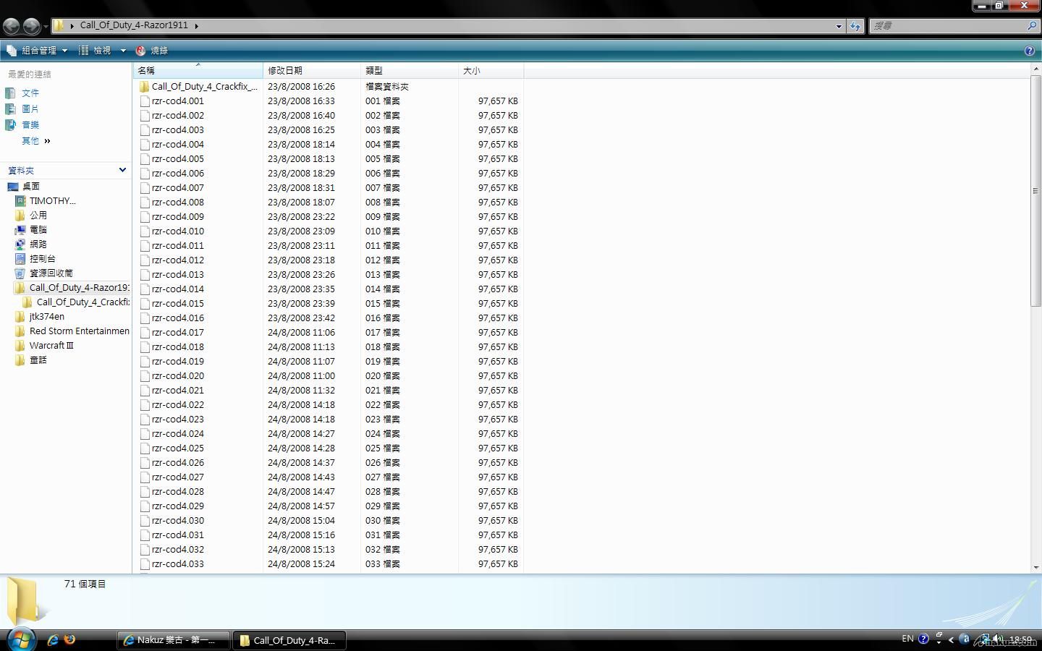Click the rzr-cod4.010 file icon
The height and width of the screenshot is (651, 1042).
pos(145,231)
